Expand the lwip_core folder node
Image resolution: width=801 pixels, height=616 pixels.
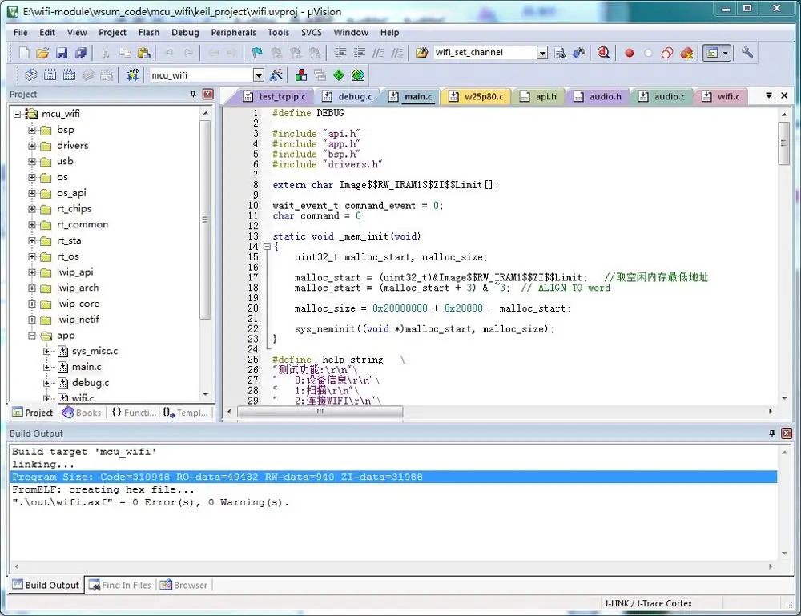point(32,304)
